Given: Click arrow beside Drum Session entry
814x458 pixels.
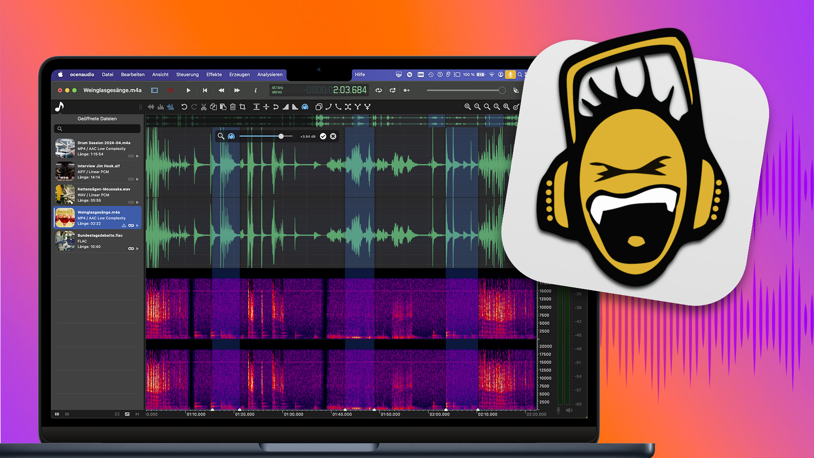Looking at the screenshot, I should coord(137,156).
